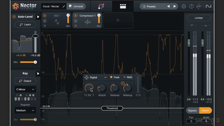Click the Native Instruments logo
The image size is (224, 126).
pyautogui.click(x=208, y=6)
